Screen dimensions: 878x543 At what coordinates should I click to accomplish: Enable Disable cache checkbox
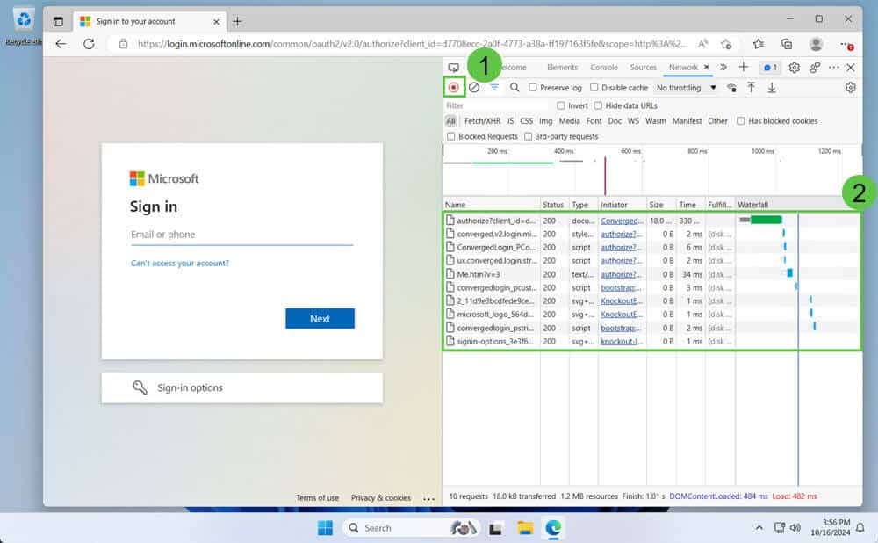point(594,87)
